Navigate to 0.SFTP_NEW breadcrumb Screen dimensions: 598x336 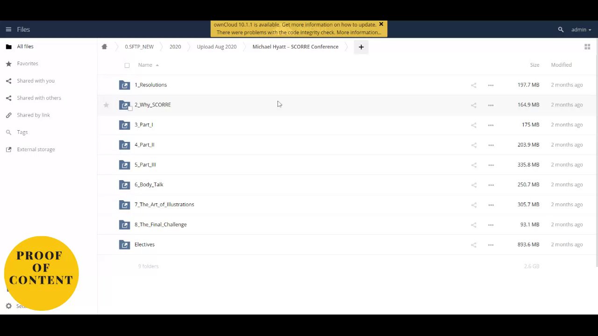point(139,47)
